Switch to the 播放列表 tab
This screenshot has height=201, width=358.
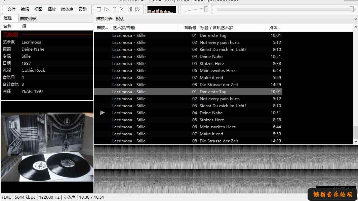(x=28, y=19)
